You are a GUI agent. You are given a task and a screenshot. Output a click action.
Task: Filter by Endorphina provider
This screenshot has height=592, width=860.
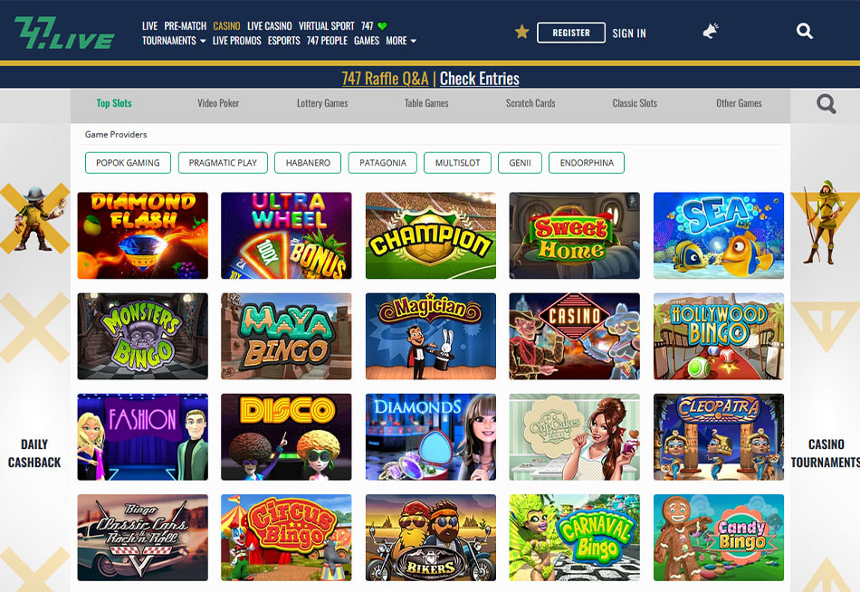(587, 163)
